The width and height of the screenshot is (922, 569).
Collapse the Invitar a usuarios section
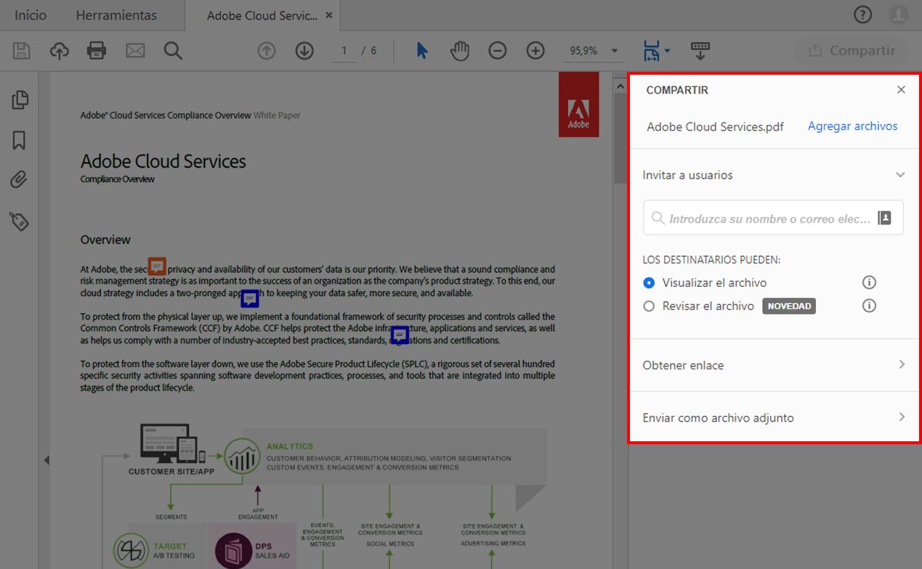coord(900,175)
